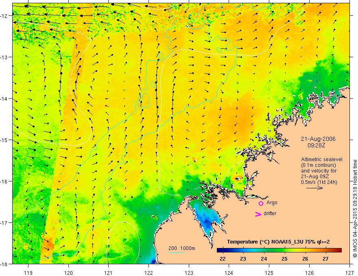Click the cyan 200 1000m isobath legend line
The height and width of the screenshot is (276, 358).
[x=177, y=252]
